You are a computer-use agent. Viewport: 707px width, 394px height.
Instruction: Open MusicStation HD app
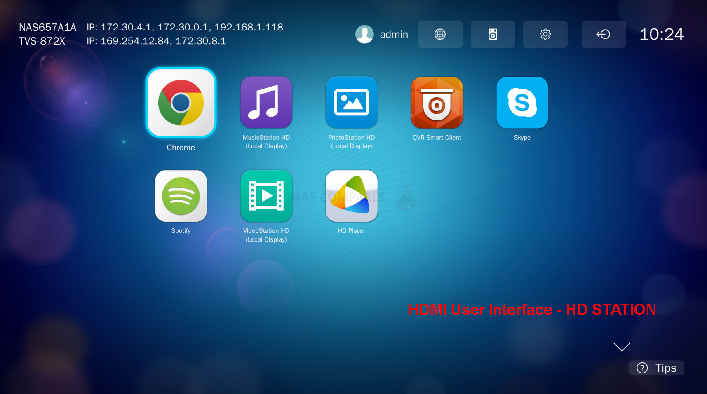tap(266, 102)
